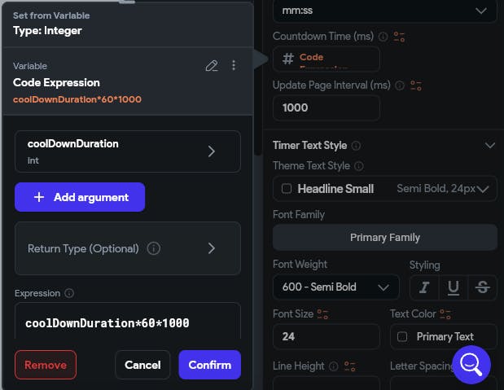The width and height of the screenshot is (504, 390).
Task: Open the mm:ss format dropdown
Action: coord(384,10)
